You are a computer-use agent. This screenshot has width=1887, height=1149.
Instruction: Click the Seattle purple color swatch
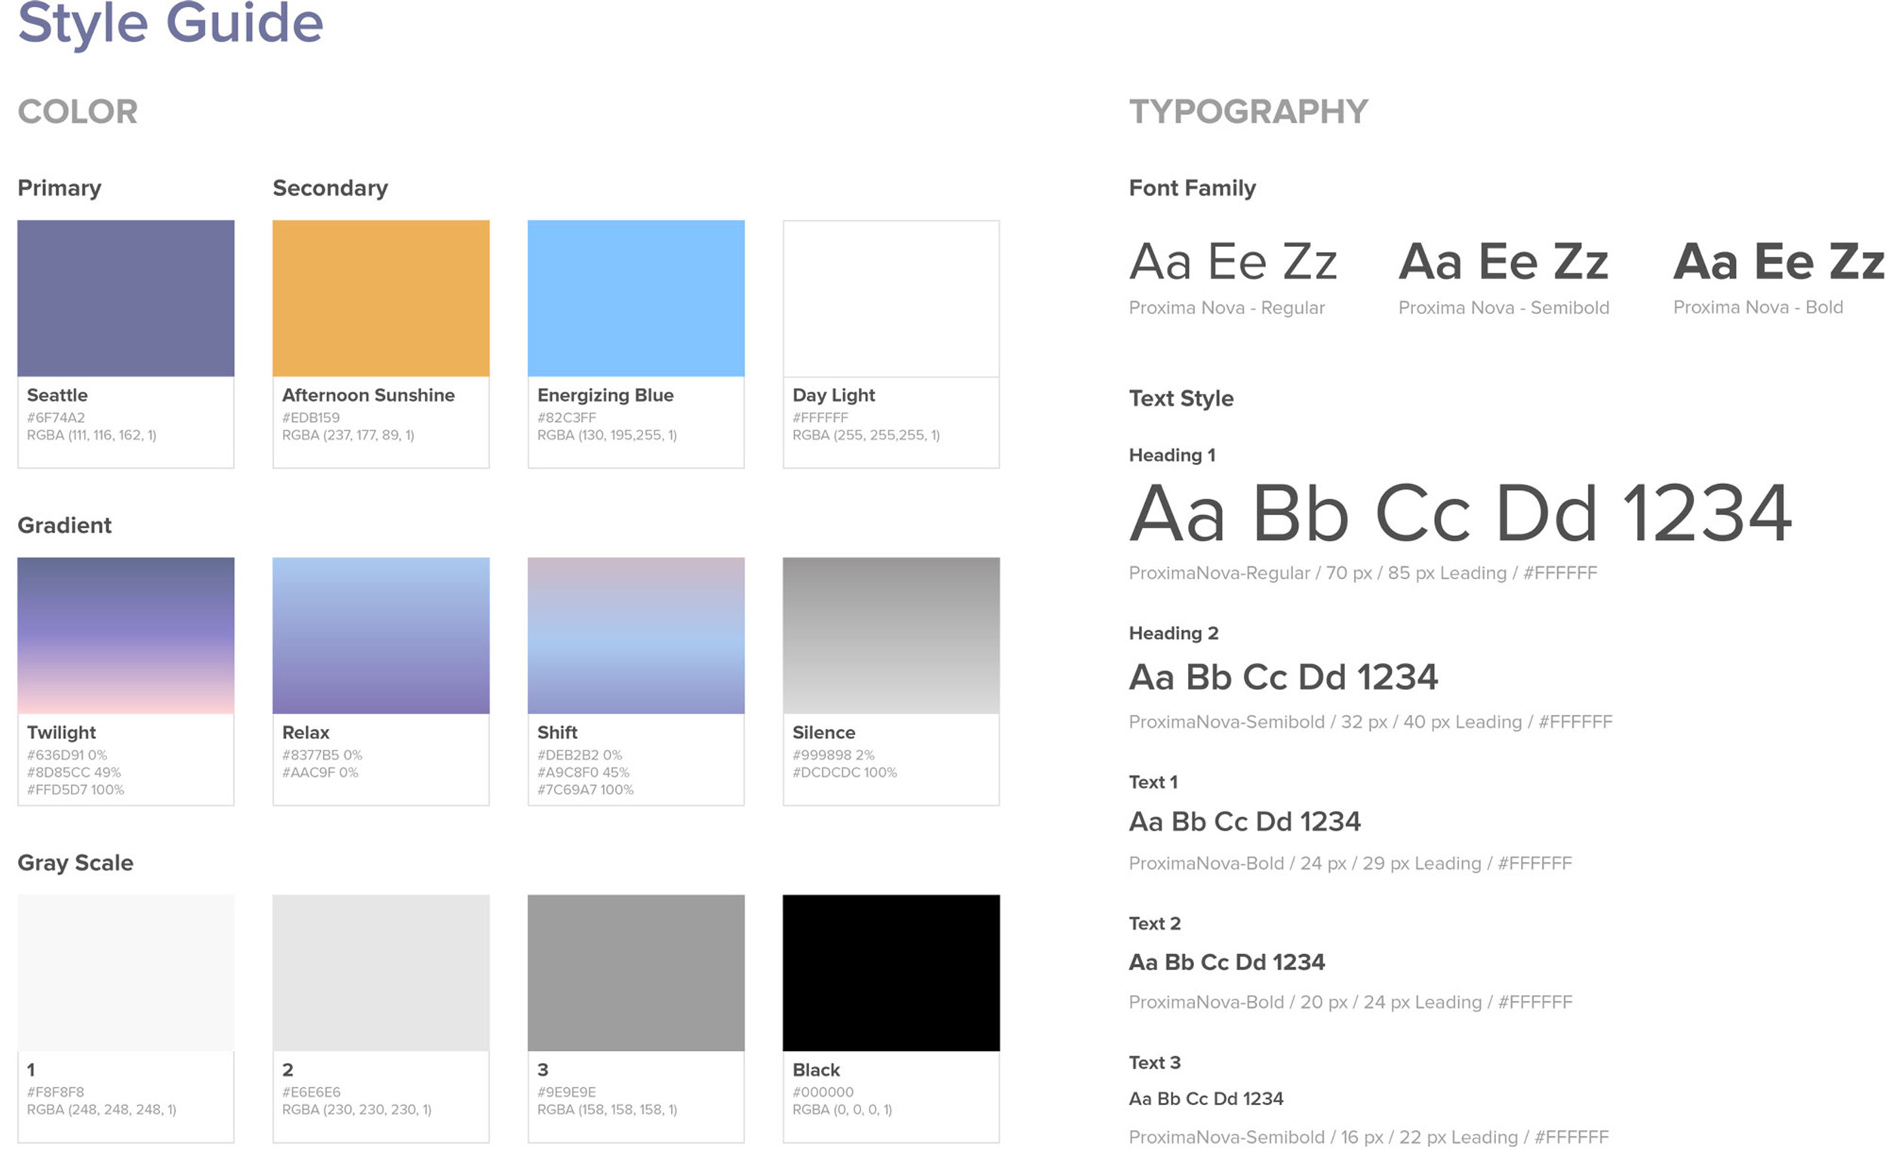(125, 298)
